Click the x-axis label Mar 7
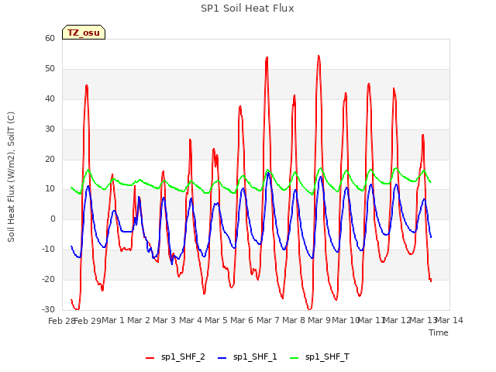The width and height of the screenshot is (496, 372). [x=268, y=320]
